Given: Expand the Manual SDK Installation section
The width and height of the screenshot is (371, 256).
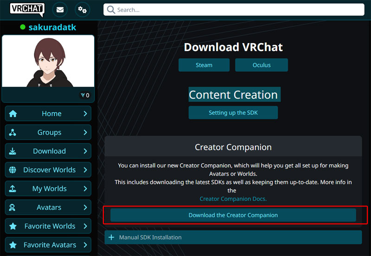Looking at the screenshot, I should coord(233,237).
